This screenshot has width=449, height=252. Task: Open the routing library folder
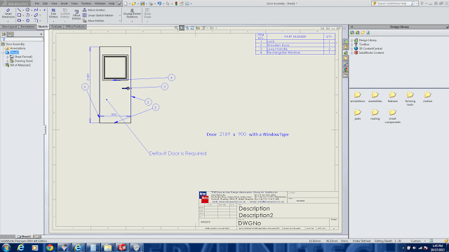coord(375,115)
